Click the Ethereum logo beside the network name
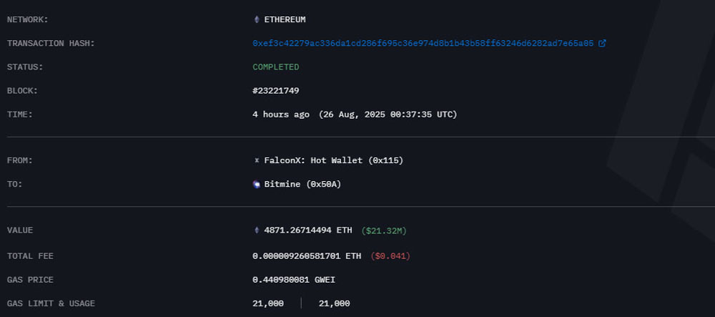715x317 pixels. point(257,19)
